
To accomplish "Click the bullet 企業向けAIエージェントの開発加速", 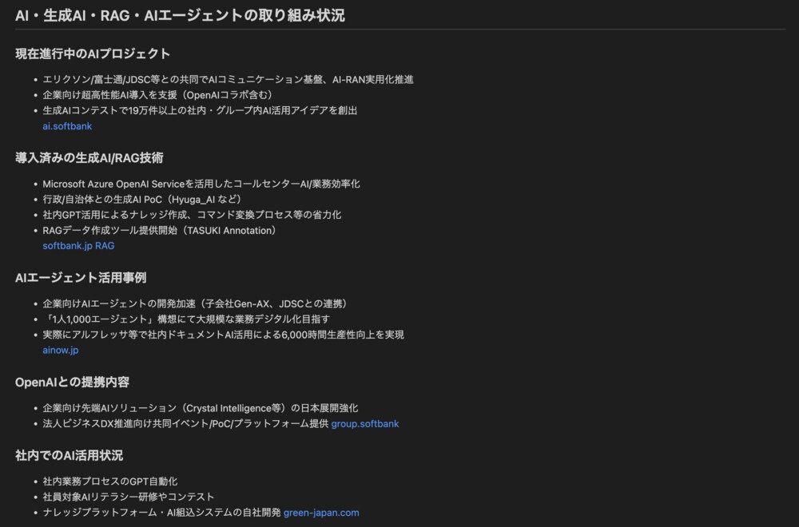I will coord(197,304).
